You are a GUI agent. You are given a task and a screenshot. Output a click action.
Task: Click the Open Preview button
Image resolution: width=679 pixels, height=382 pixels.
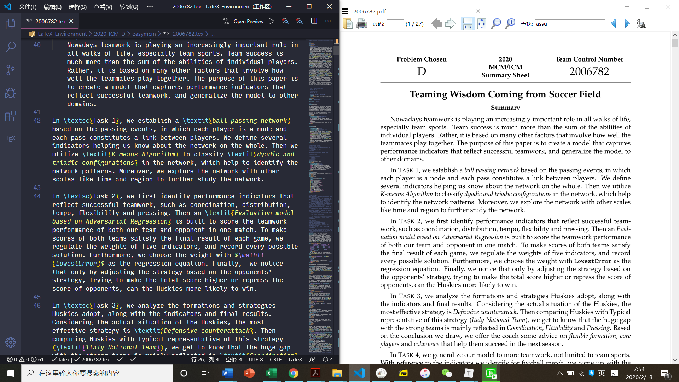point(248,21)
